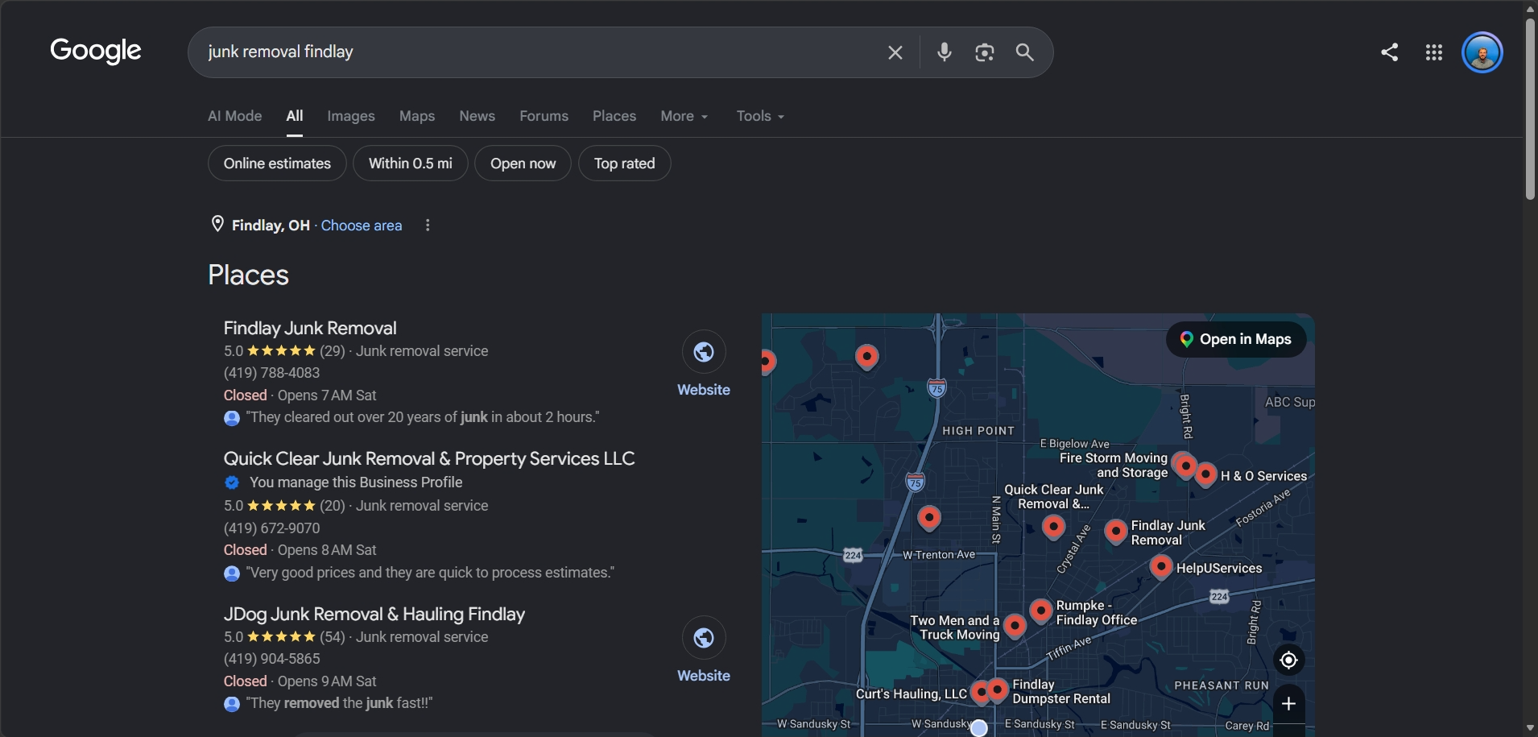Screen dimensions: 1538x737
Task: Switch to the Places tab
Action: 614,116
